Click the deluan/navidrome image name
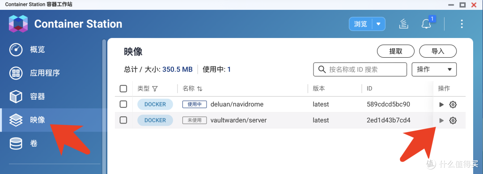483x174 pixels. [237, 104]
